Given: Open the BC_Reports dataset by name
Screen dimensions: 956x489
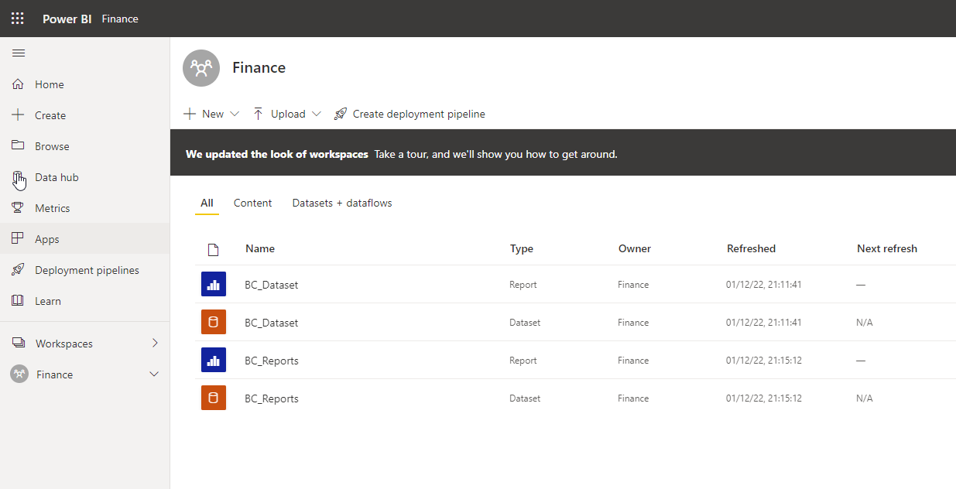Looking at the screenshot, I should point(272,398).
